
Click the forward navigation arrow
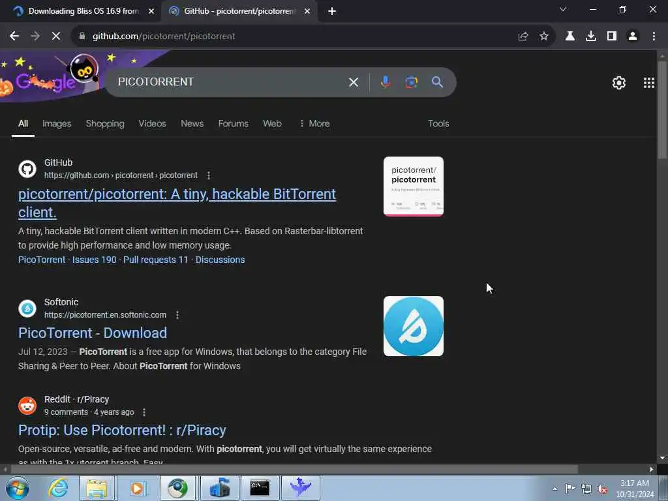coord(35,37)
